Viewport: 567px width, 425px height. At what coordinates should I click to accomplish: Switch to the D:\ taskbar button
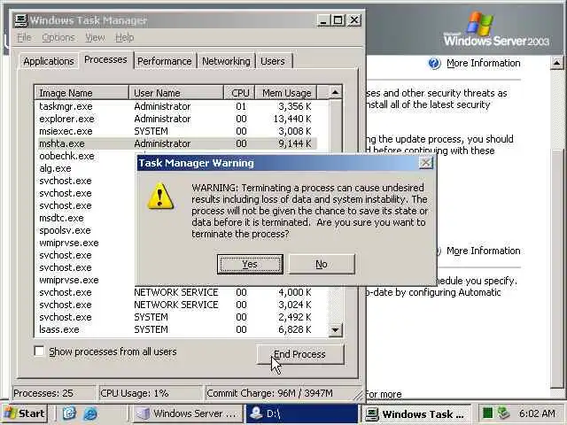[301, 413]
